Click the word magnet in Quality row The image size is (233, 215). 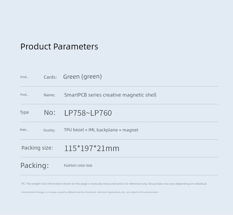point(130,130)
